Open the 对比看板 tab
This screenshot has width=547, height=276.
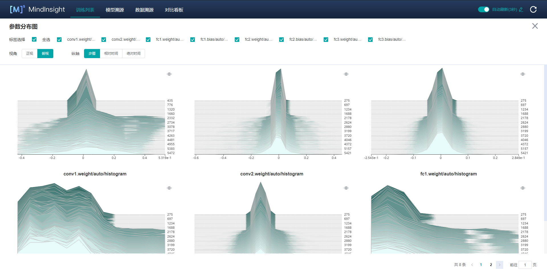[x=174, y=10]
